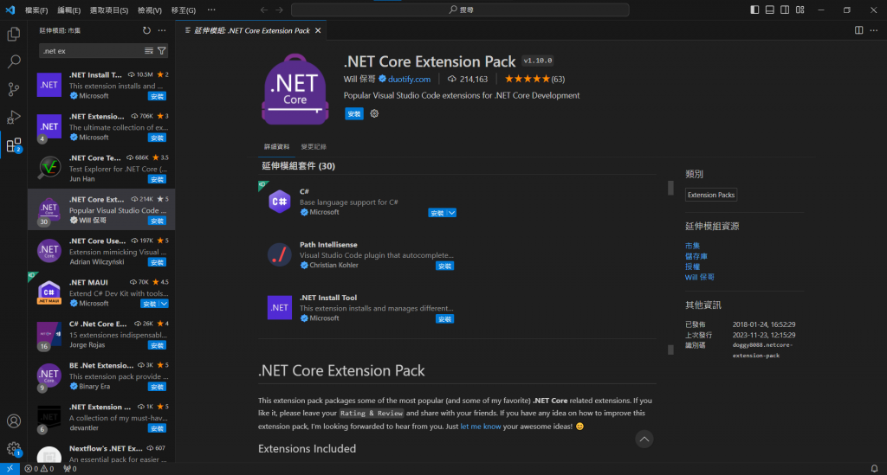Expand C# install dropdown arrow in pack list
887x475 pixels.
click(x=451, y=213)
